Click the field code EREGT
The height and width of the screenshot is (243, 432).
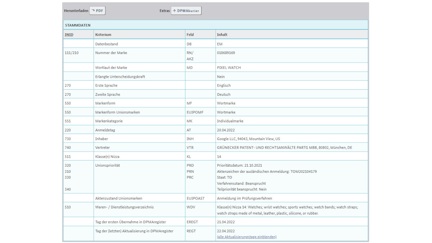pos(192,222)
